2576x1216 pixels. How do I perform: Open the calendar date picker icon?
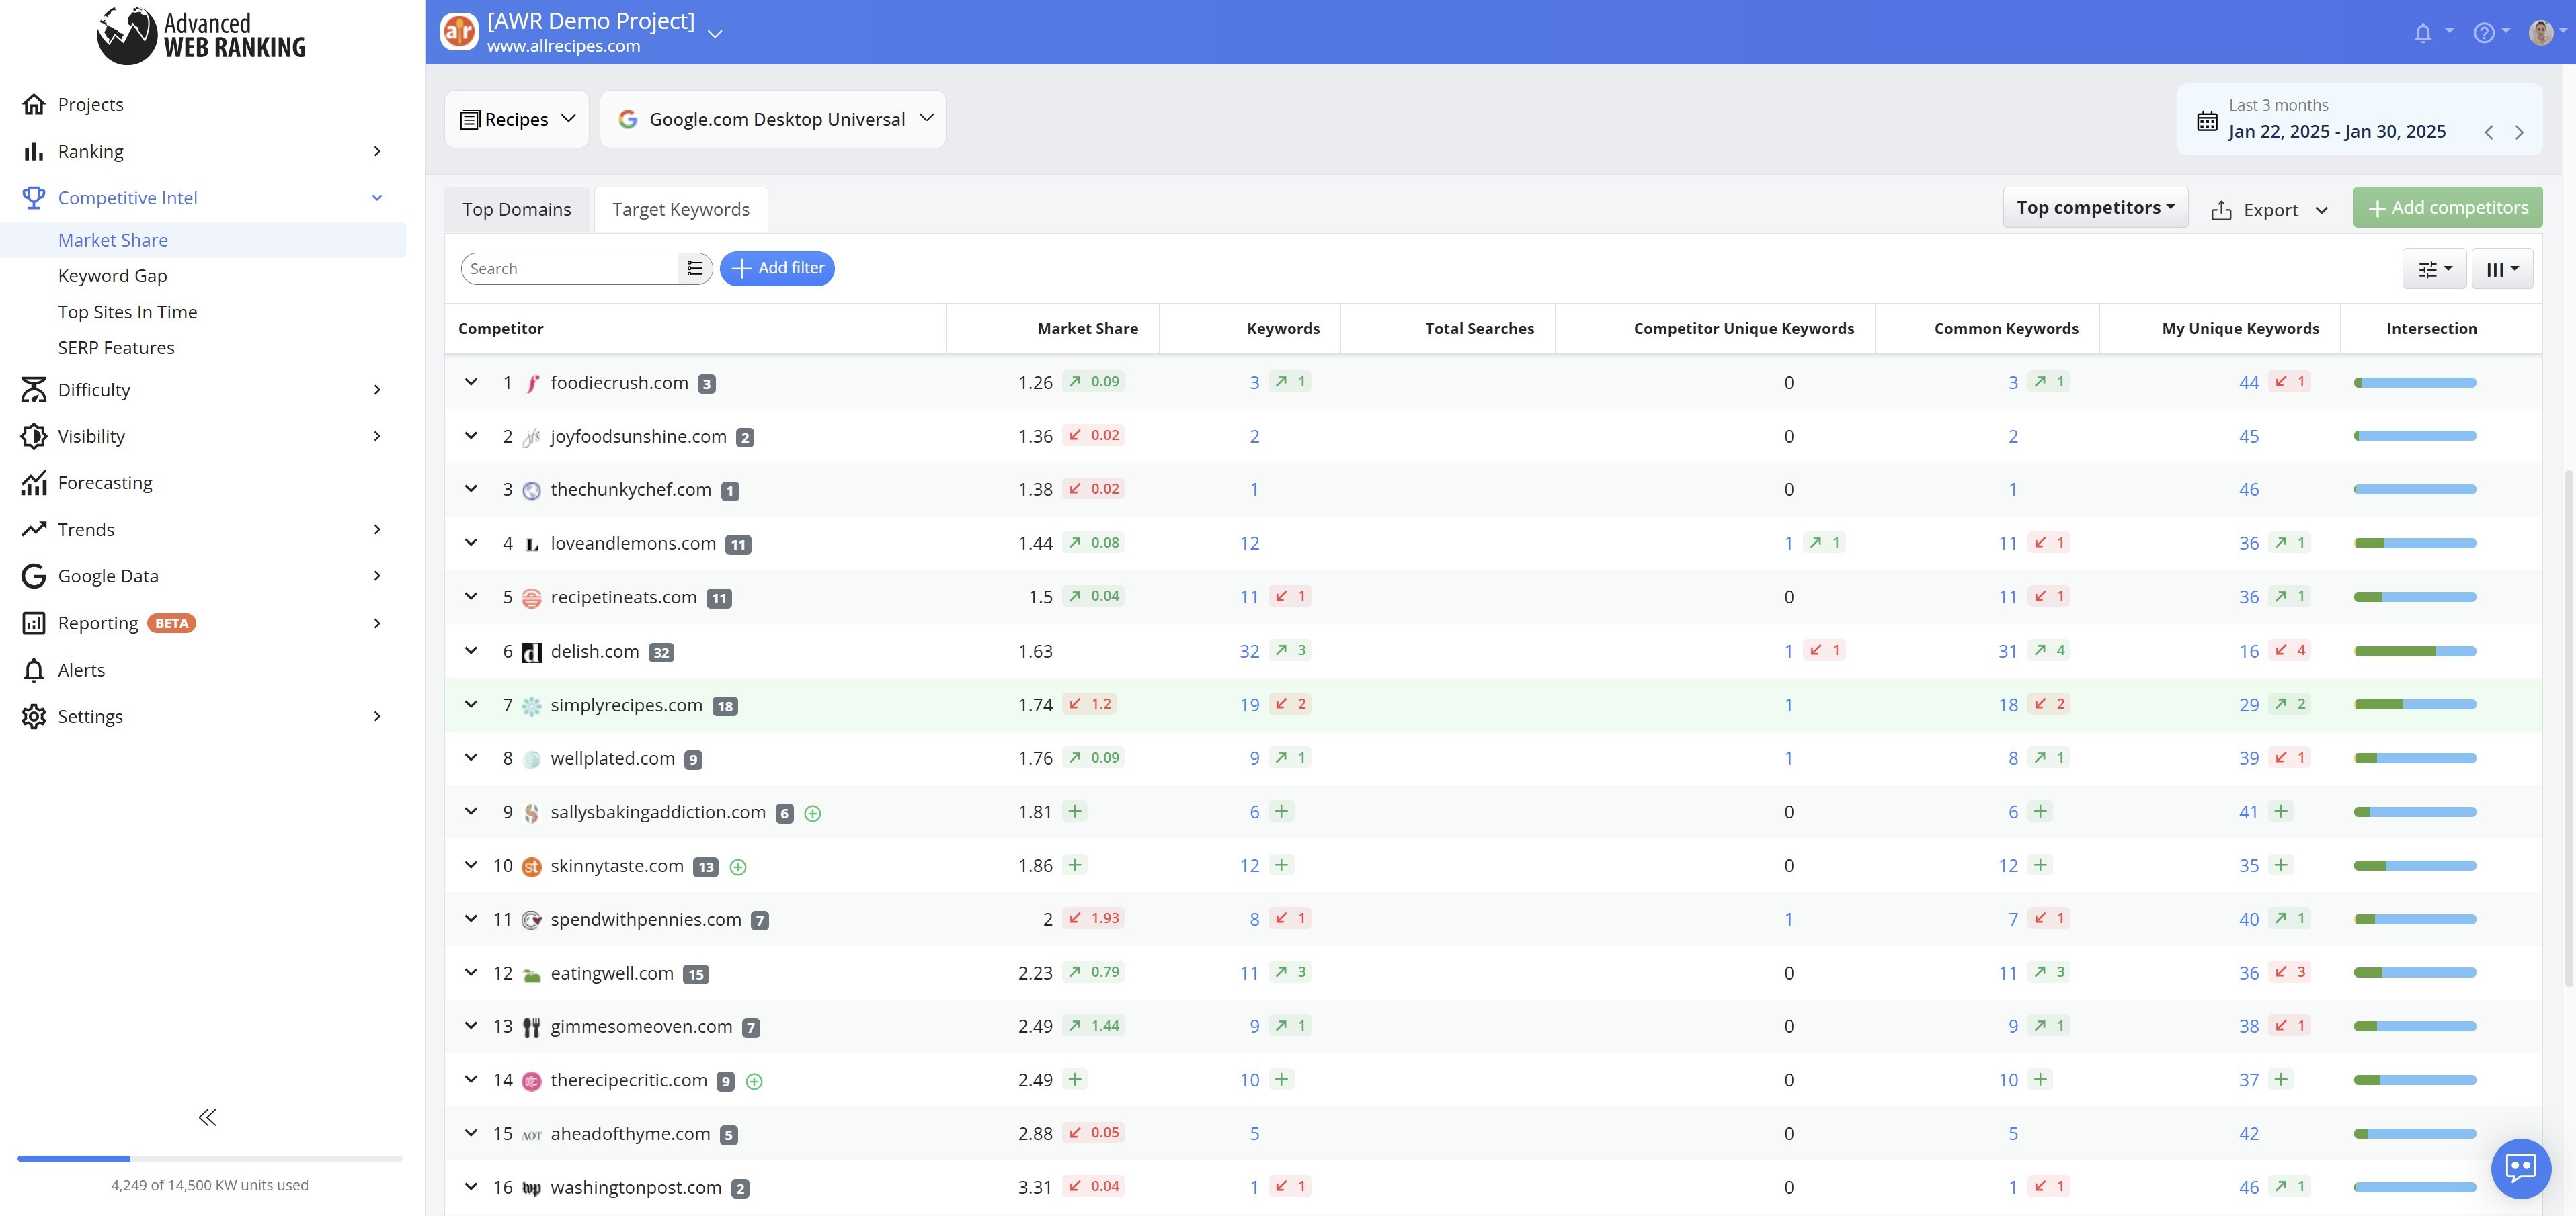tap(2207, 121)
